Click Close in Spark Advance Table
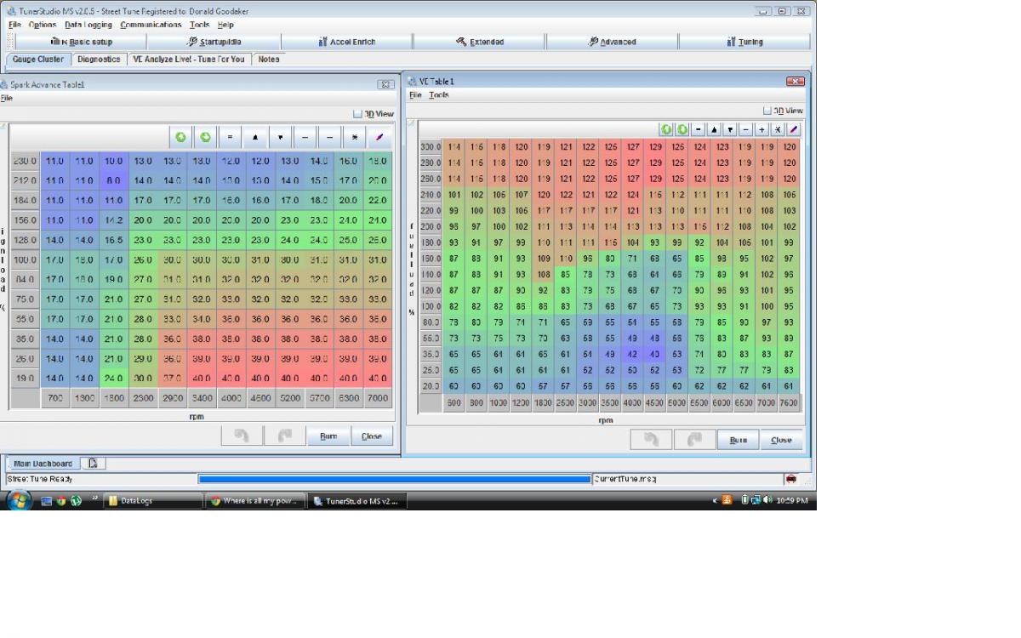1021x638 pixels. pos(372,436)
